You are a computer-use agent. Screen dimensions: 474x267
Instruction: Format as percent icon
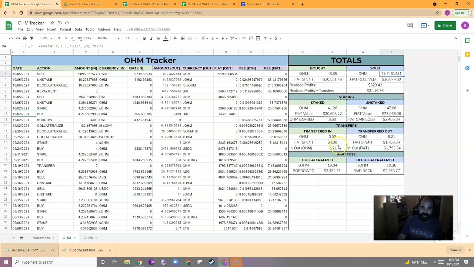(66, 38)
